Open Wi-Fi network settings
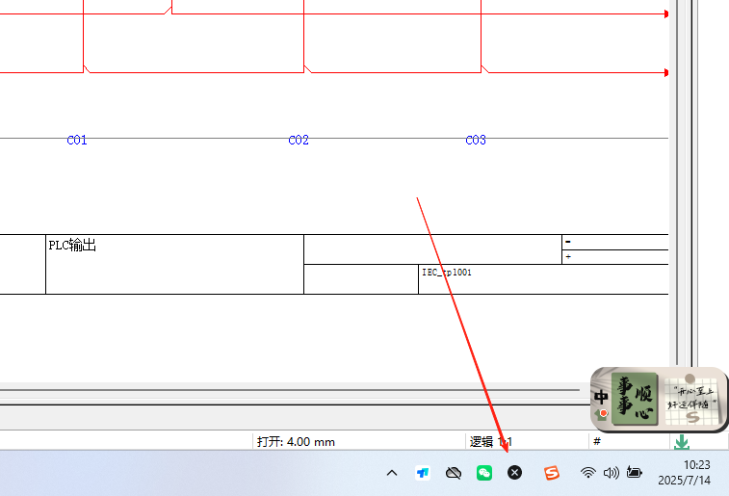 click(587, 473)
